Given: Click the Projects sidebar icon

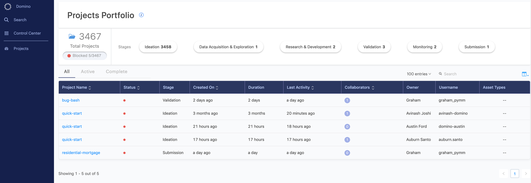Looking at the screenshot, I should pyautogui.click(x=6, y=49).
